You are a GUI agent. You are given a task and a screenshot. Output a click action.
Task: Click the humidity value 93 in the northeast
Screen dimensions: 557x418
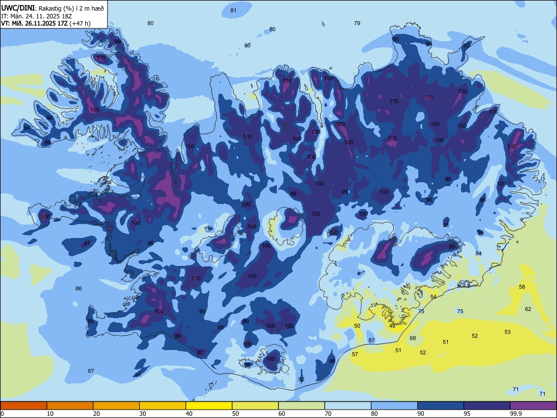(x=466, y=46)
